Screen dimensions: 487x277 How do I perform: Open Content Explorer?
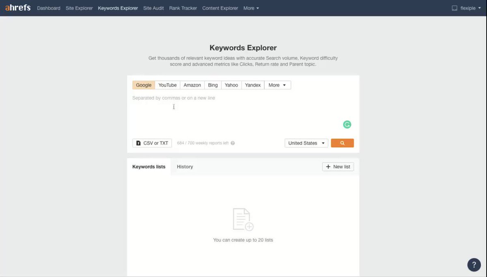[220, 8]
